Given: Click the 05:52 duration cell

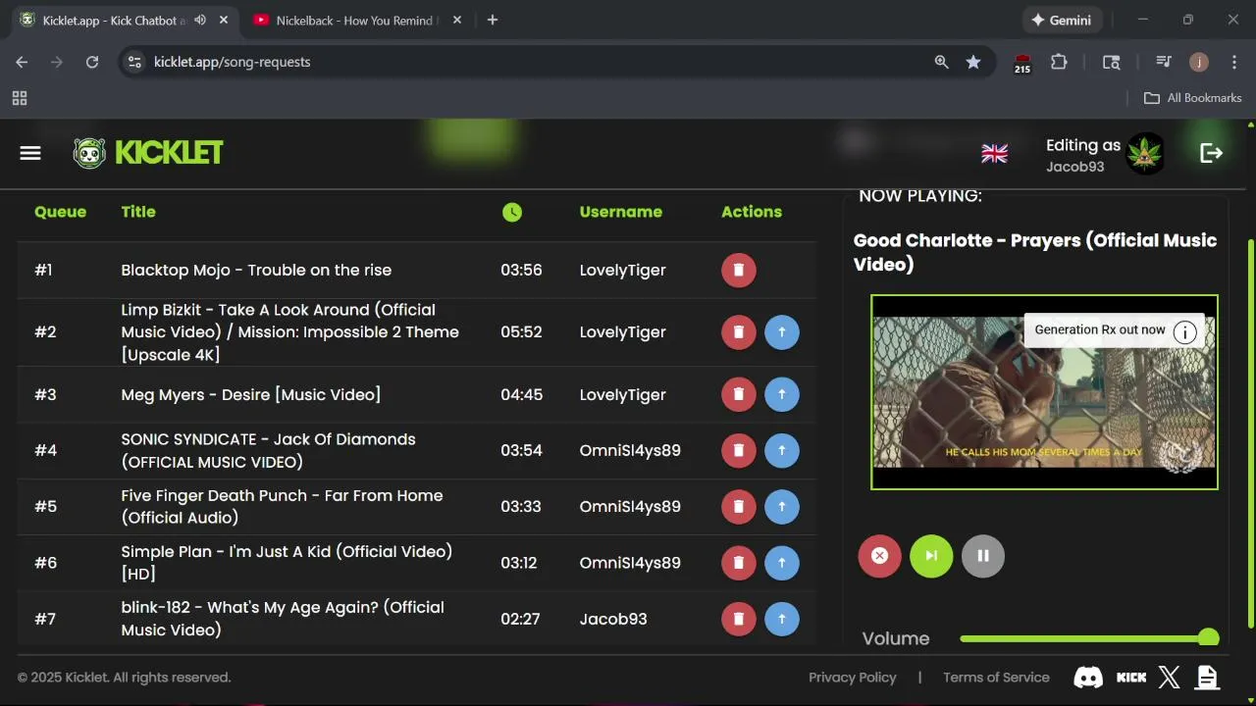Looking at the screenshot, I should [521, 332].
